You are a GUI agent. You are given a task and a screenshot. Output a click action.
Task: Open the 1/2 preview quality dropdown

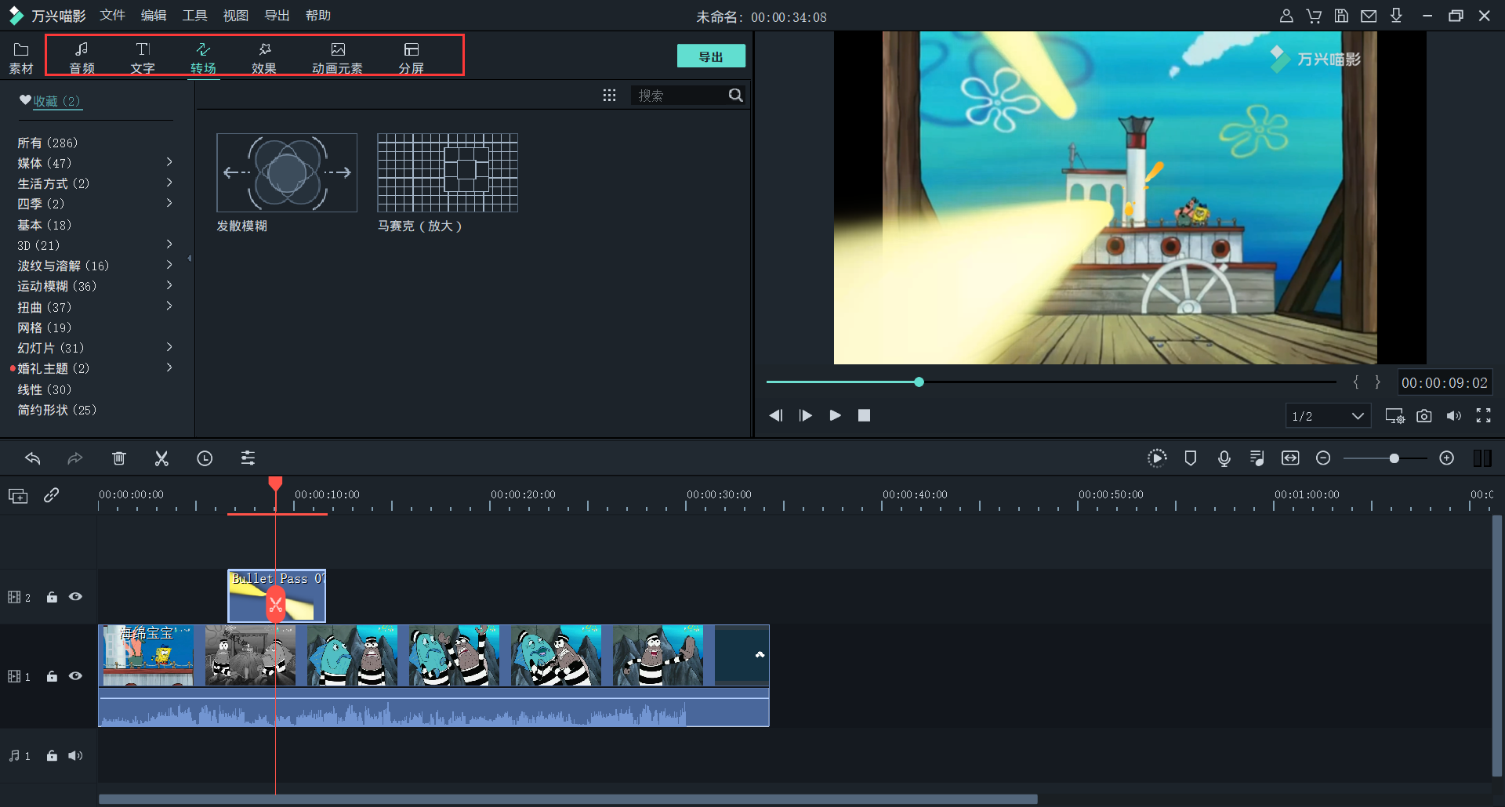click(x=1328, y=416)
